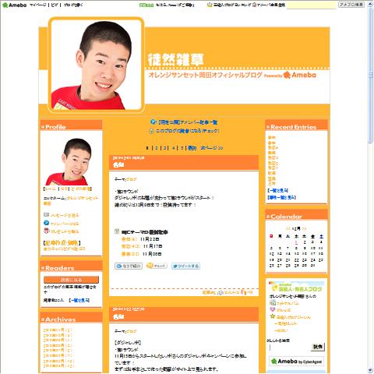Click the photo album icon in celebrity box
The width and height of the screenshot is (374, 374).
coord(273,302)
